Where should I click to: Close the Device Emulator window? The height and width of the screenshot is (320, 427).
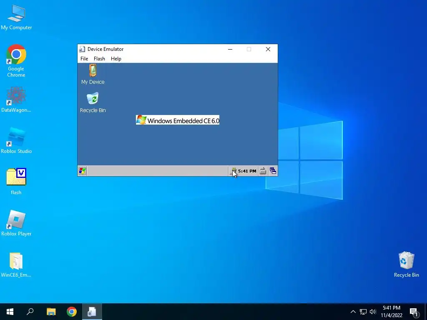268,49
